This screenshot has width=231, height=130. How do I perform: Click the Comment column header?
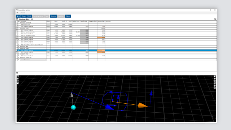click(161, 21)
